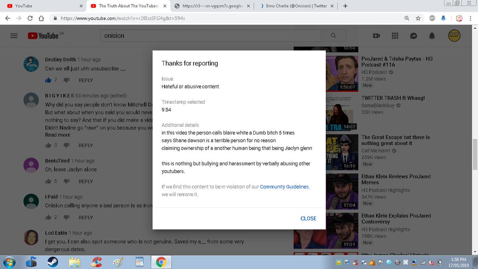
Task: Reload the page
Action: [30, 18]
